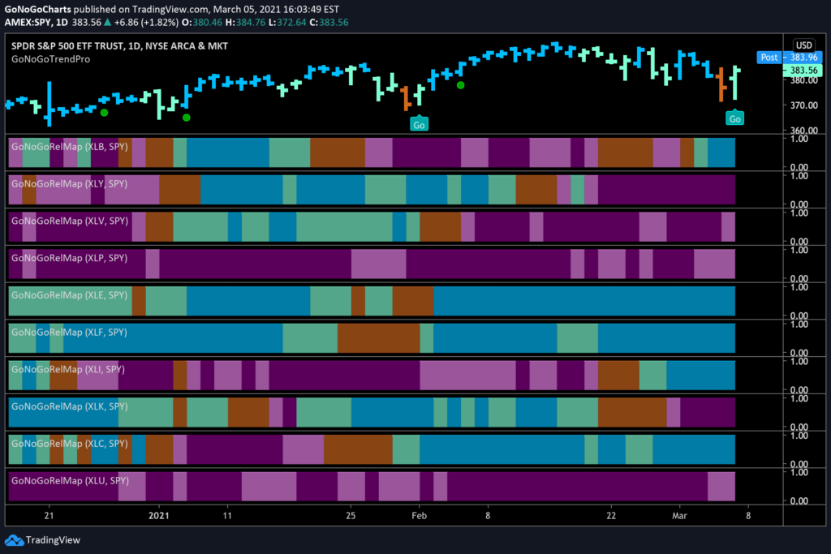Image resolution: width=831 pixels, height=554 pixels.
Task: Click the L:372.64 low value
Action: pyautogui.click(x=286, y=22)
